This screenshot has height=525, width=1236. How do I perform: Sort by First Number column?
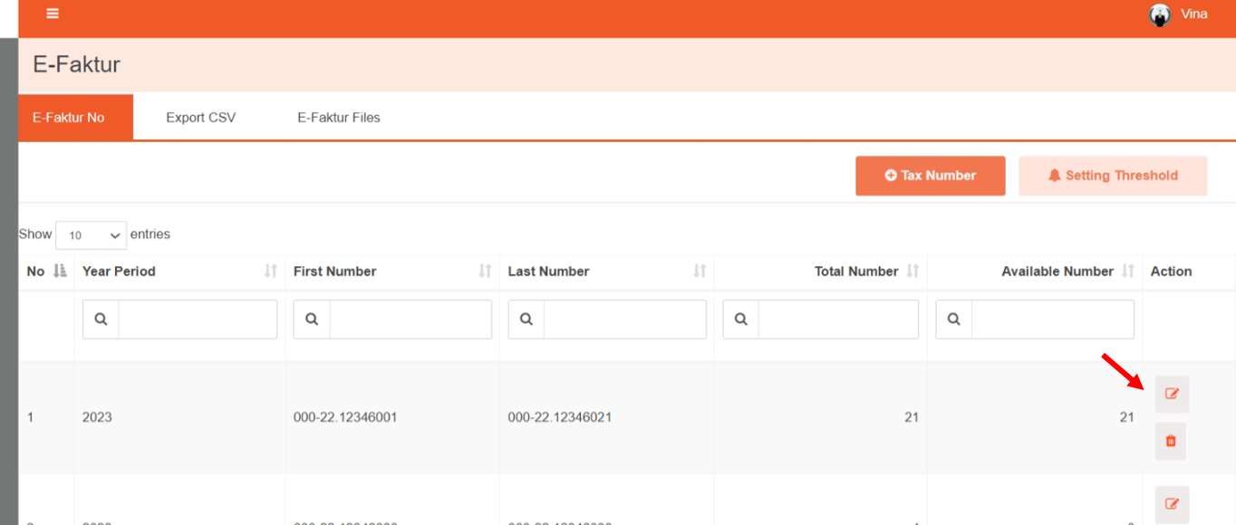pyautogui.click(x=485, y=271)
